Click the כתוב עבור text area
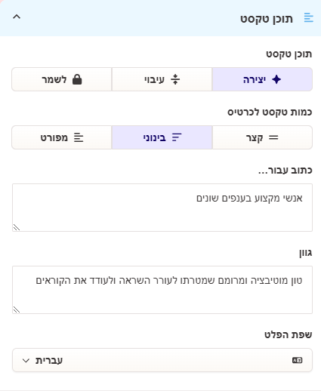The height and width of the screenshot is (391, 321). click(x=162, y=208)
